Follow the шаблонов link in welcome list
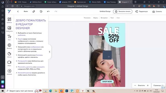Screen dimensions: 166x93 [x=22, y=35]
